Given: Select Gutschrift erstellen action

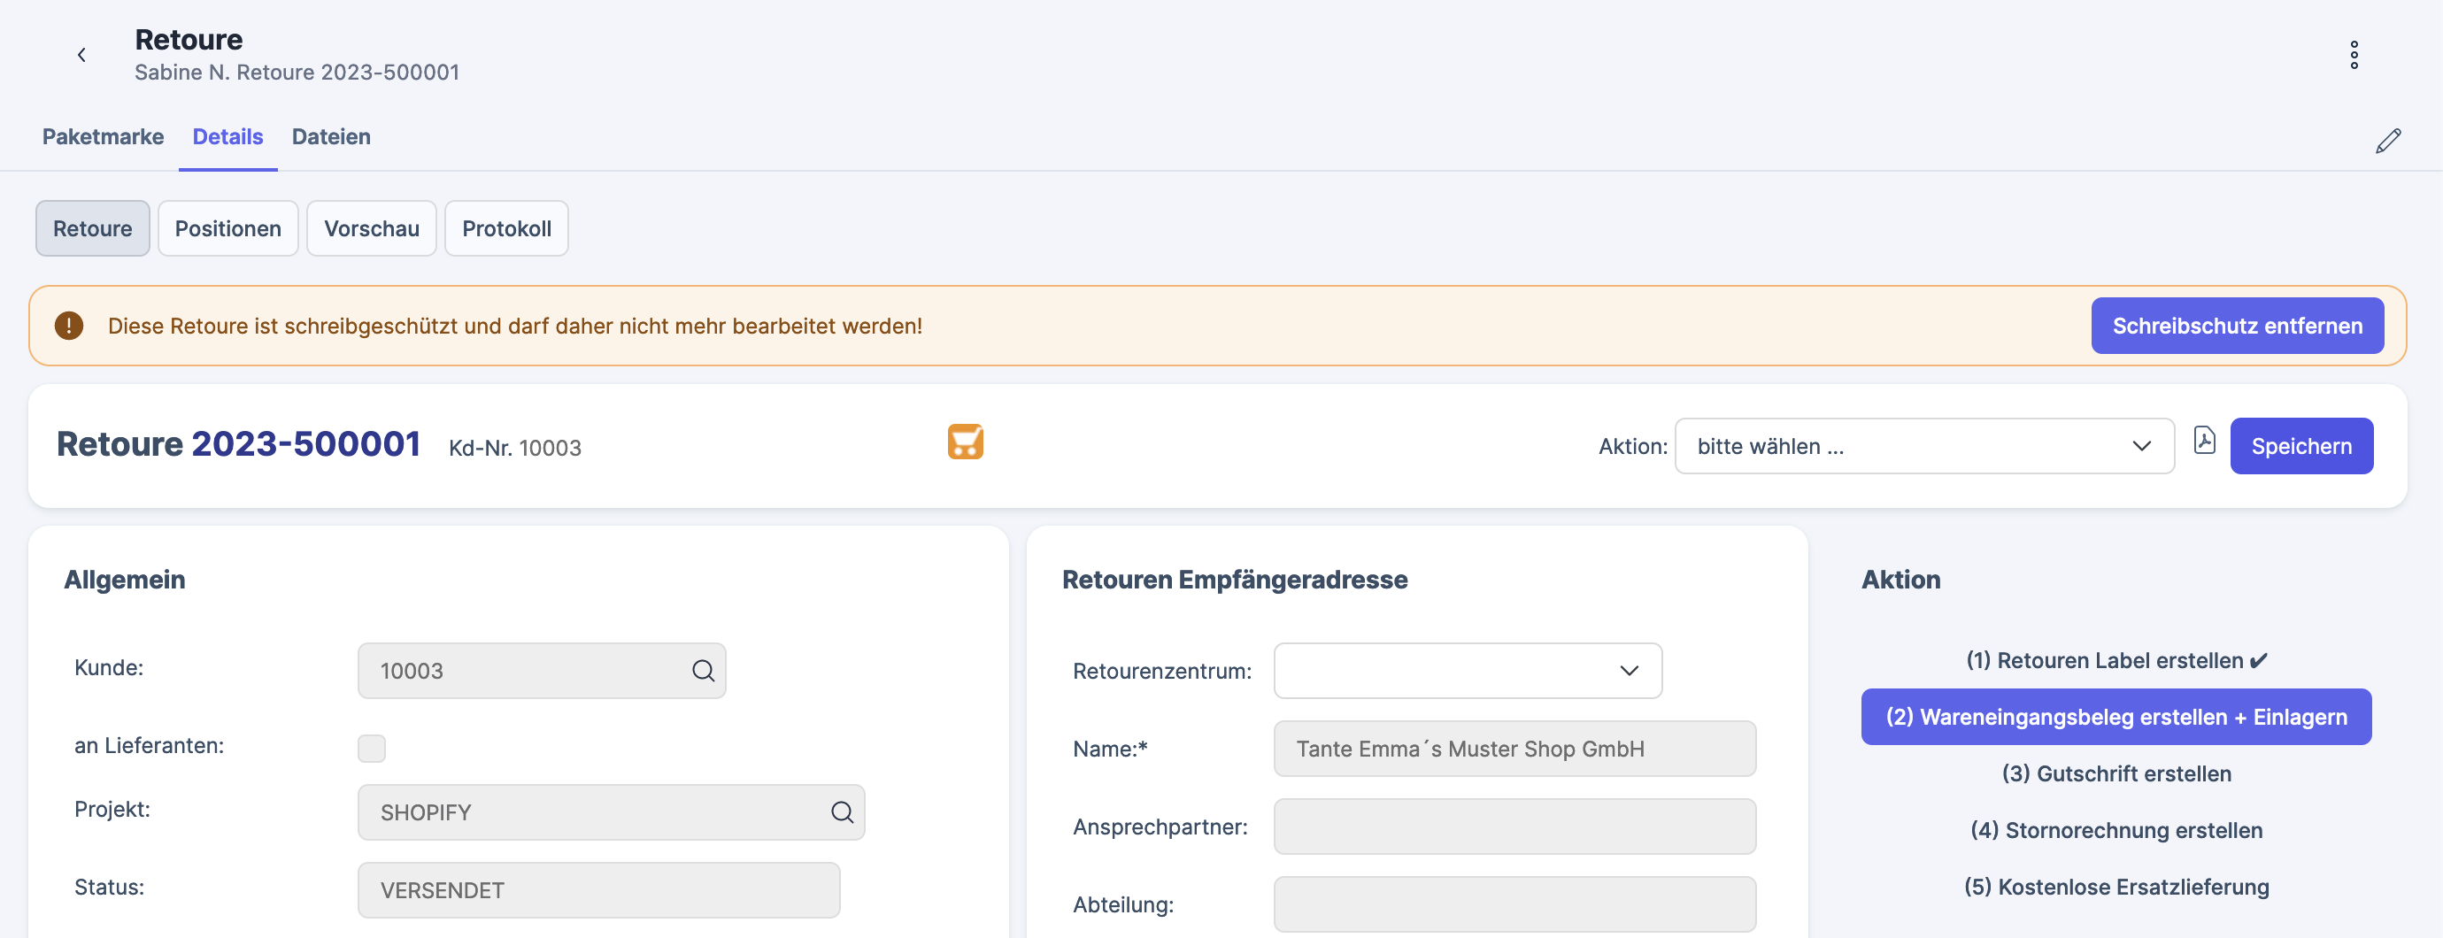Looking at the screenshot, I should (2115, 774).
